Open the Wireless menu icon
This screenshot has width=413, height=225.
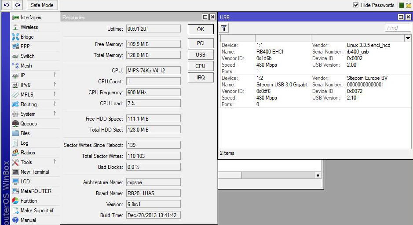click(15, 27)
